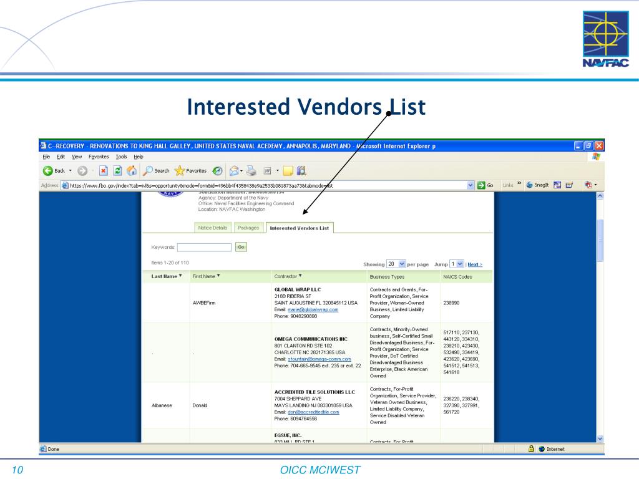639x479 pixels.
Task: Select the GLOBAL WRAP LLC contractor name
Action: [x=298, y=289]
